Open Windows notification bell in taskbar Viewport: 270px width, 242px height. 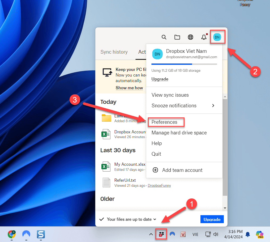248,234
